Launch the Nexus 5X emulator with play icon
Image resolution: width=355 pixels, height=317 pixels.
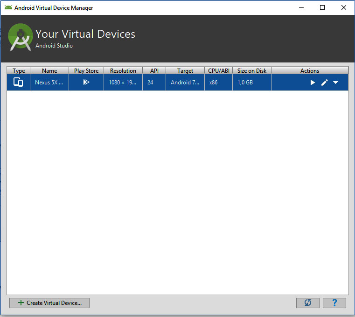click(x=313, y=83)
